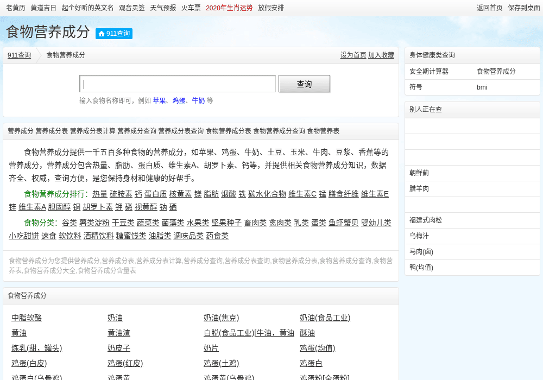Open the 谷类 food category
The width and height of the screenshot is (543, 380).
(x=70, y=223)
